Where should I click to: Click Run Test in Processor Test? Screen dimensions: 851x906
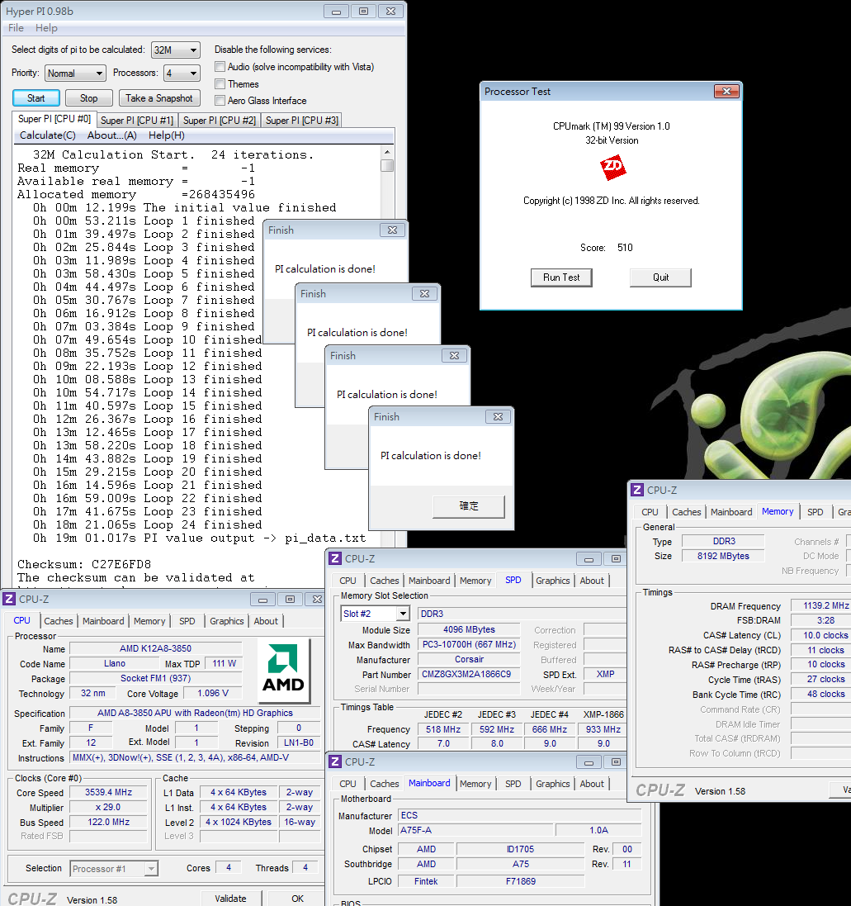(561, 277)
